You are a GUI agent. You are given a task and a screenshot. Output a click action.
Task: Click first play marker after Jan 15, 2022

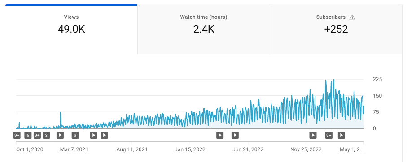(220, 135)
